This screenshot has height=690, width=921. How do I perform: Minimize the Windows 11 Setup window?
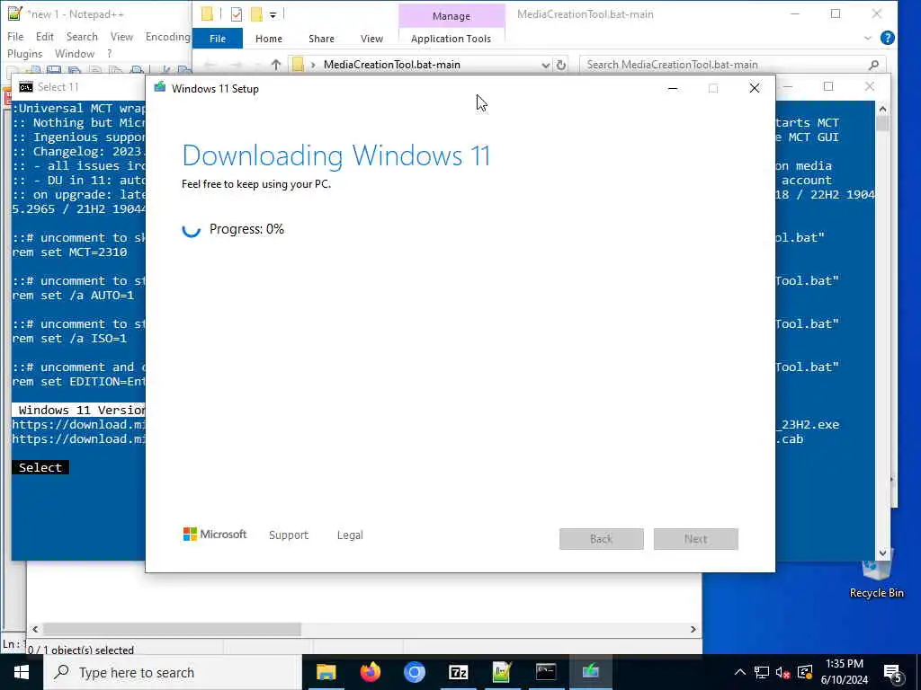tap(673, 88)
